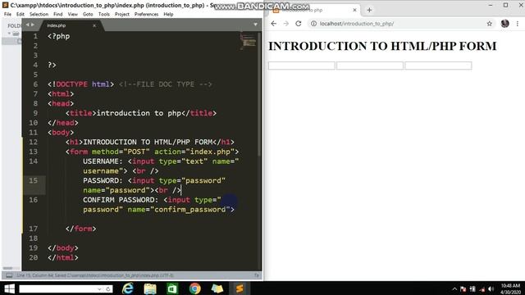Click the taskbar search box
Screen dimensions: 525x295
58,288
